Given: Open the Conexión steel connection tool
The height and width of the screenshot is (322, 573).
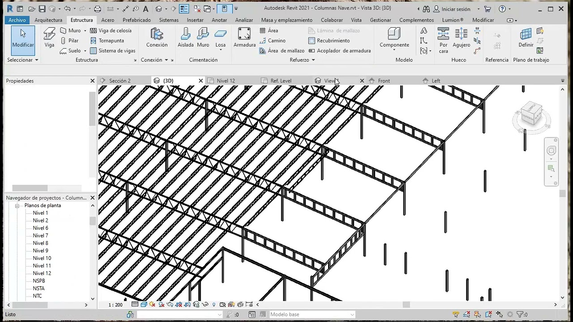Looking at the screenshot, I should [157, 38].
